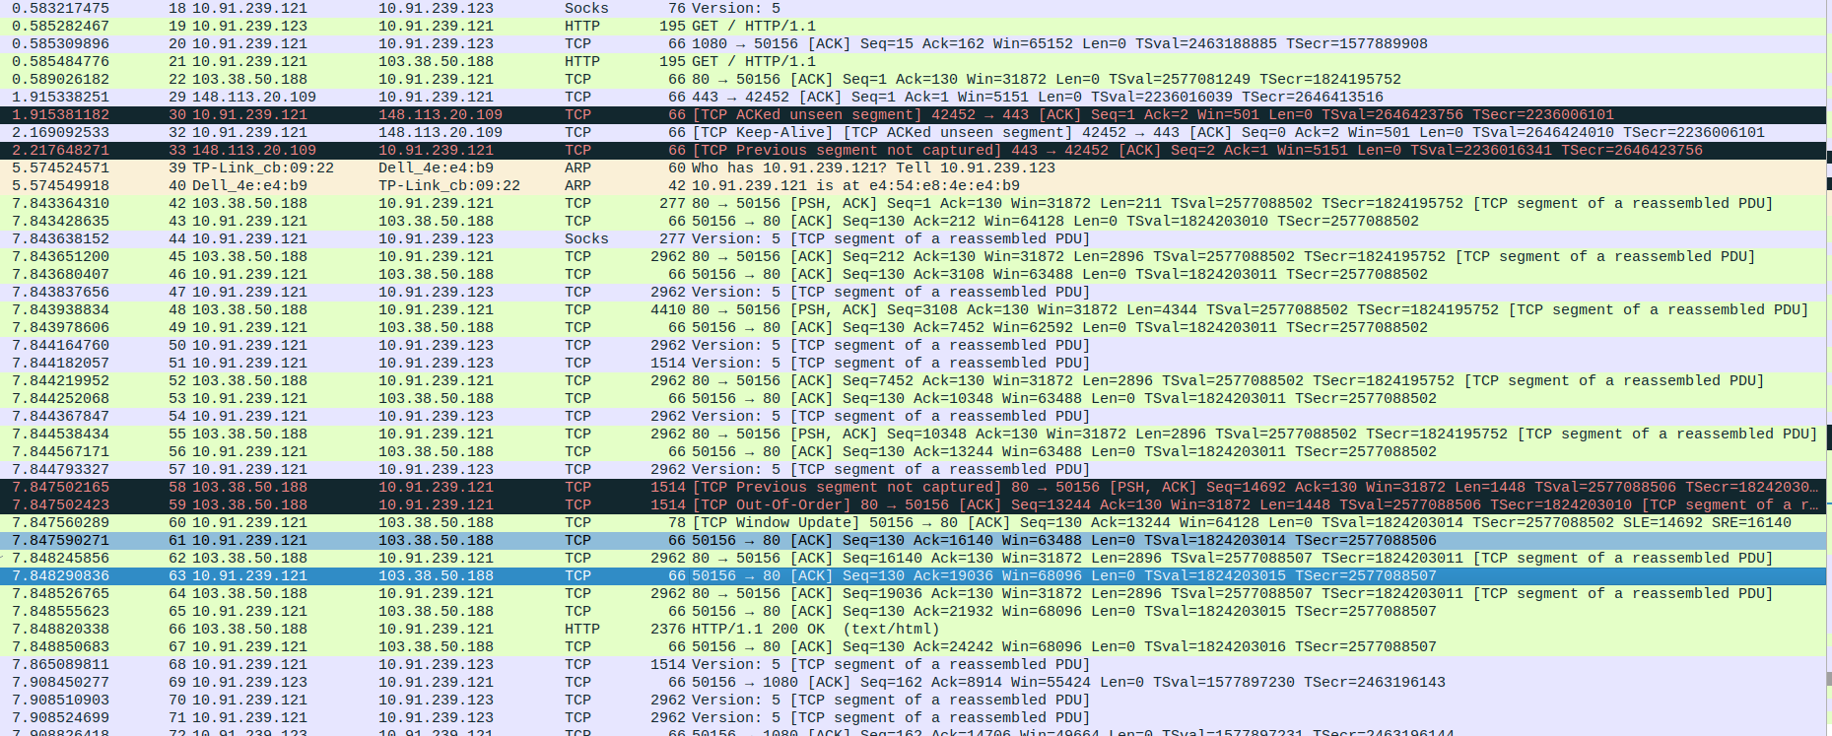This screenshot has width=1832, height=736.
Task: Select packet 51 Socks with length 1514
Action: click(x=690, y=363)
